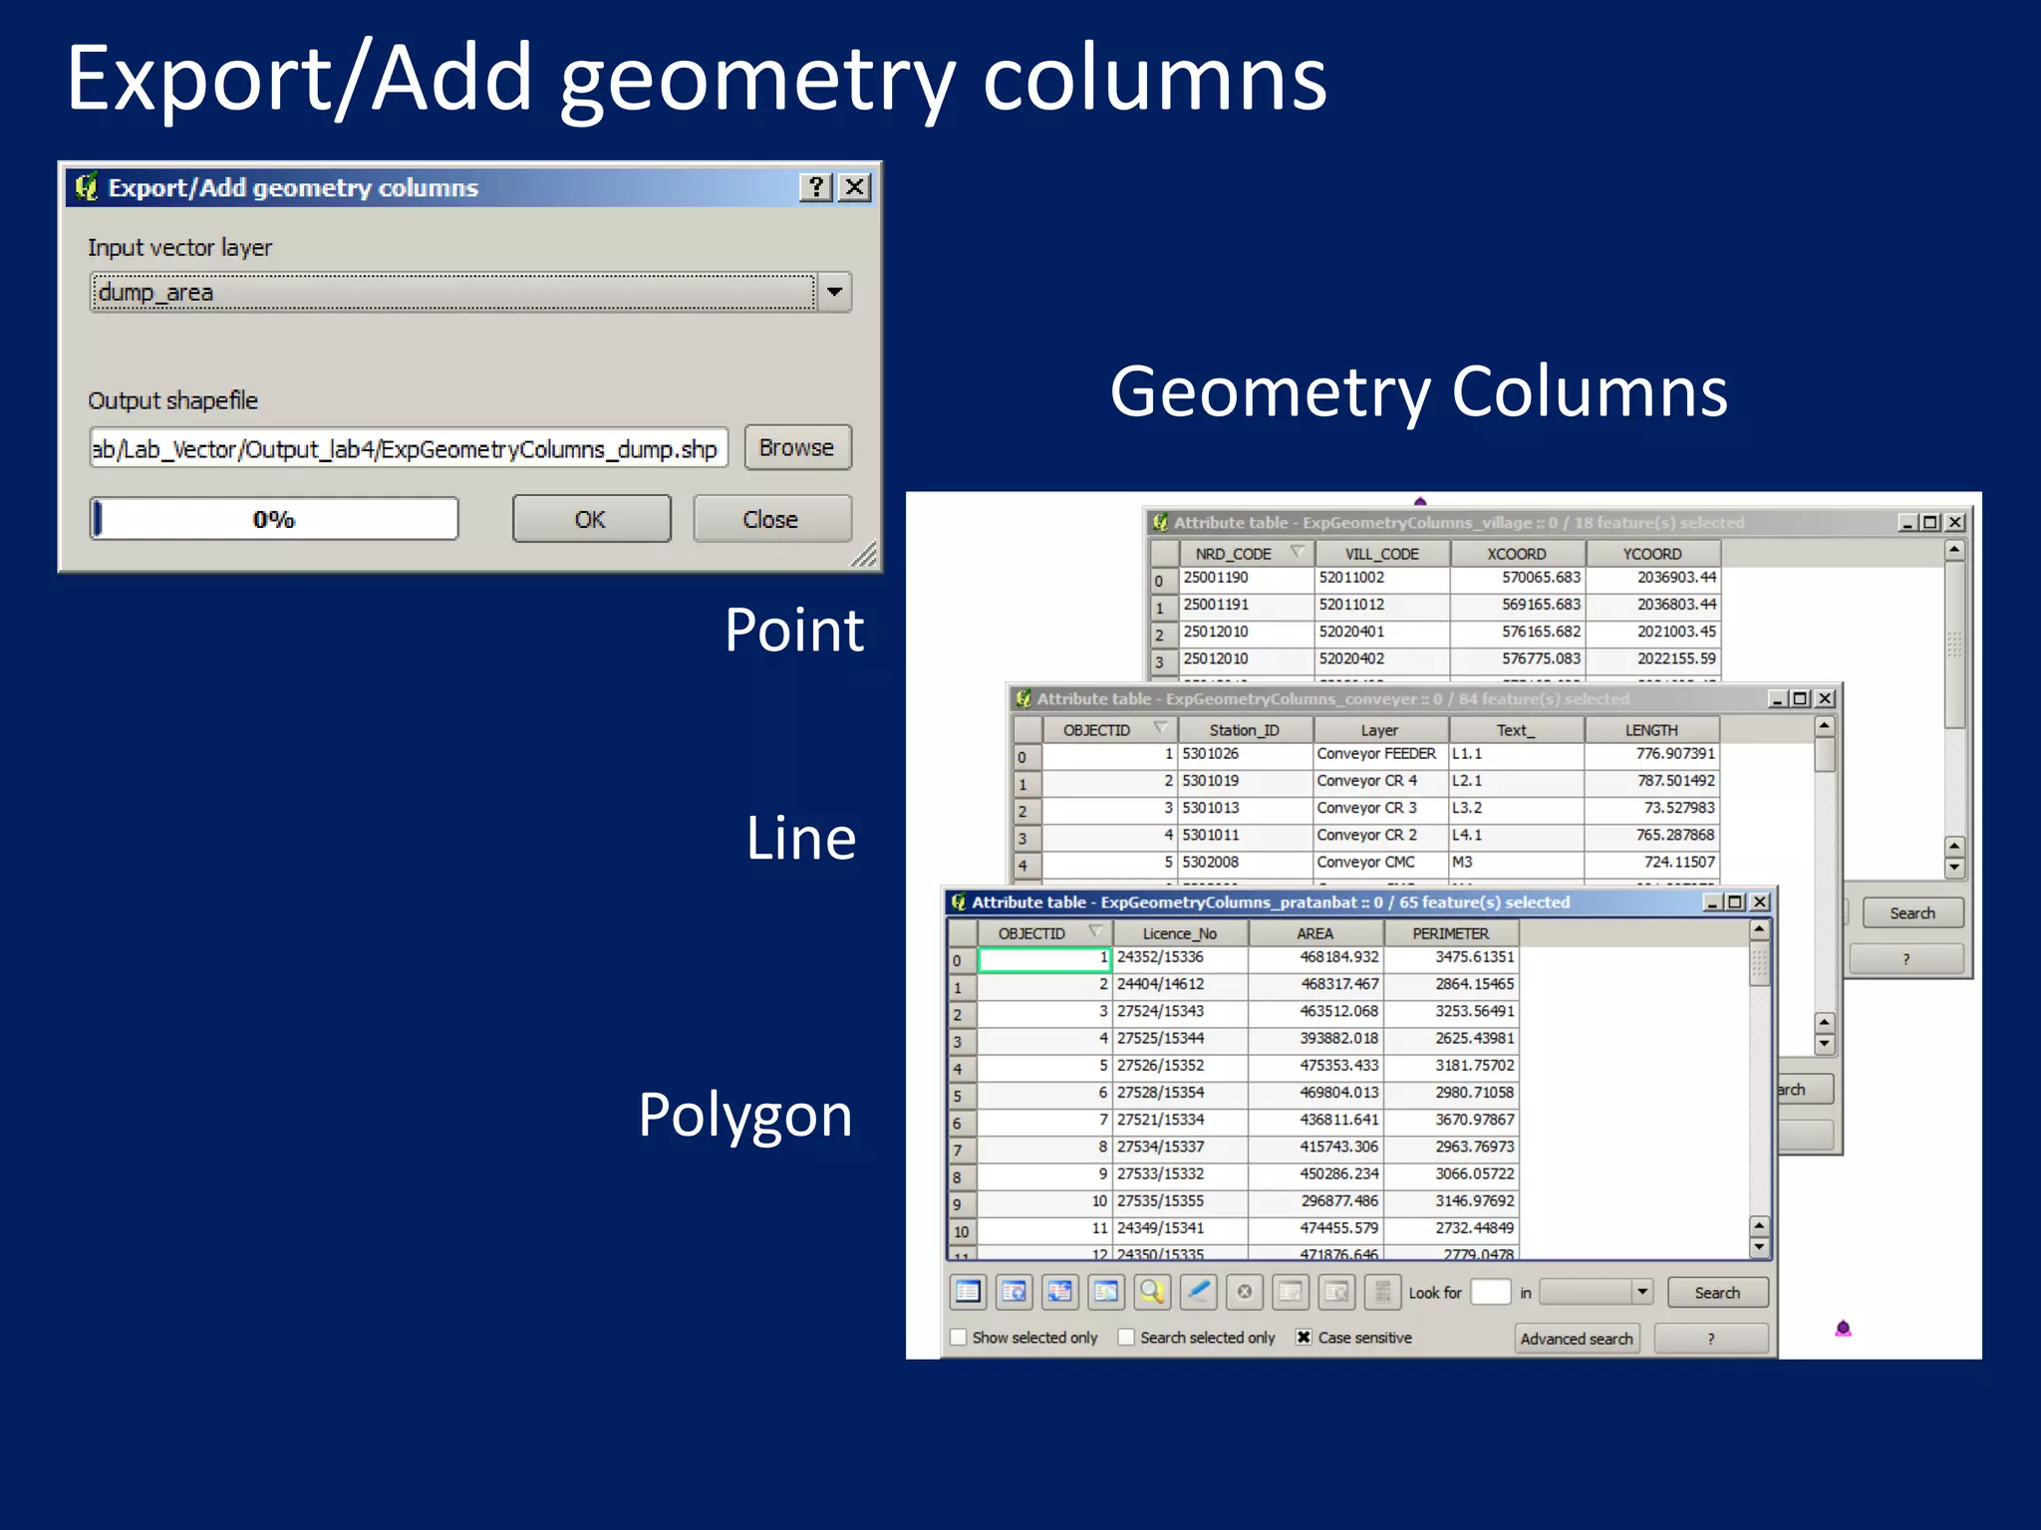
Task: Click the Unselect all toolbar icon
Action: [967, 1292]
